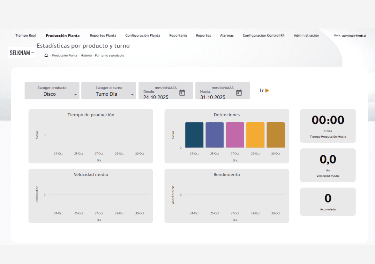Click the orange 29-Oct Detenciones bar
The height and width of the screenshot is (264, 375).
[255, 135]
